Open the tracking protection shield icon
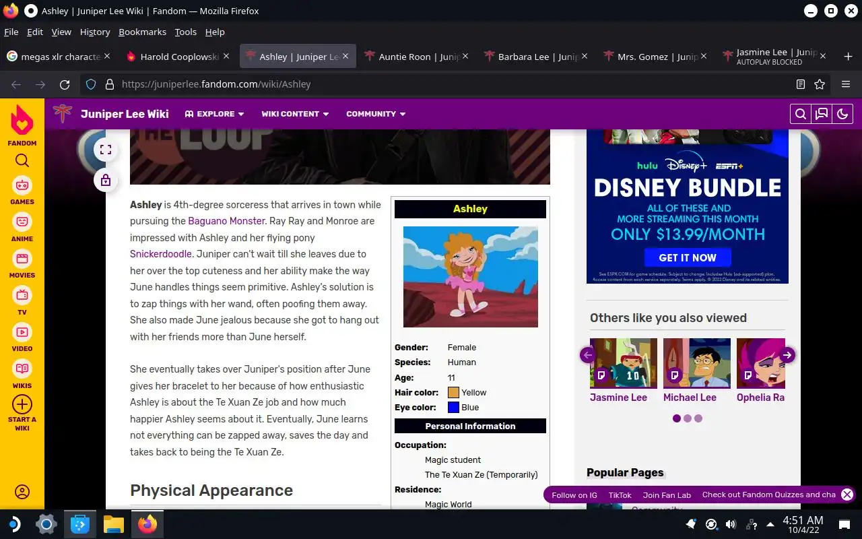This screenshot has height=539, width=862. click(x=91, y=84)
